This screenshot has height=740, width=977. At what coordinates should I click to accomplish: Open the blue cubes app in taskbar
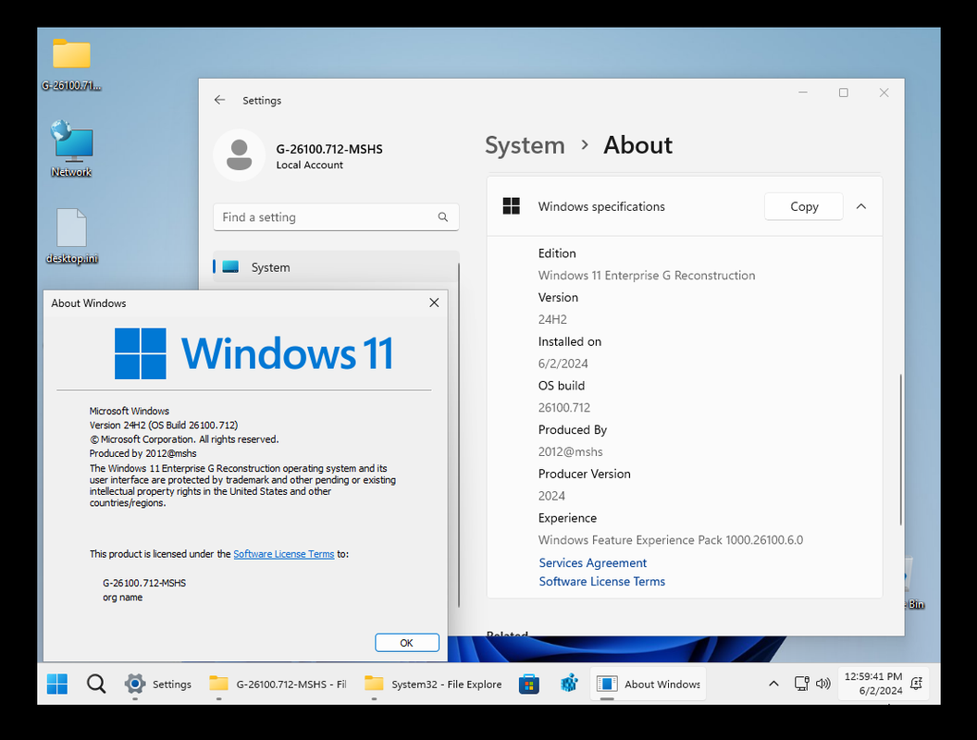coord(569,684)
